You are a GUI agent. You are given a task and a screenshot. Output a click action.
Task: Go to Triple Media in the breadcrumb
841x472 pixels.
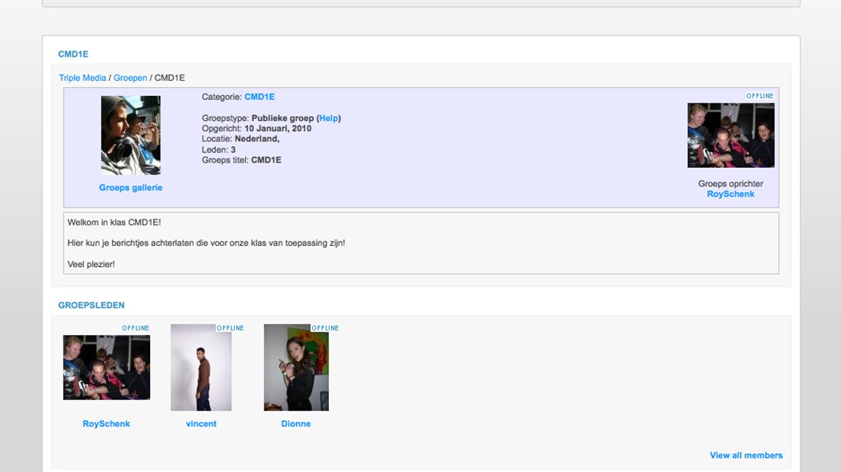coord(83,78)
